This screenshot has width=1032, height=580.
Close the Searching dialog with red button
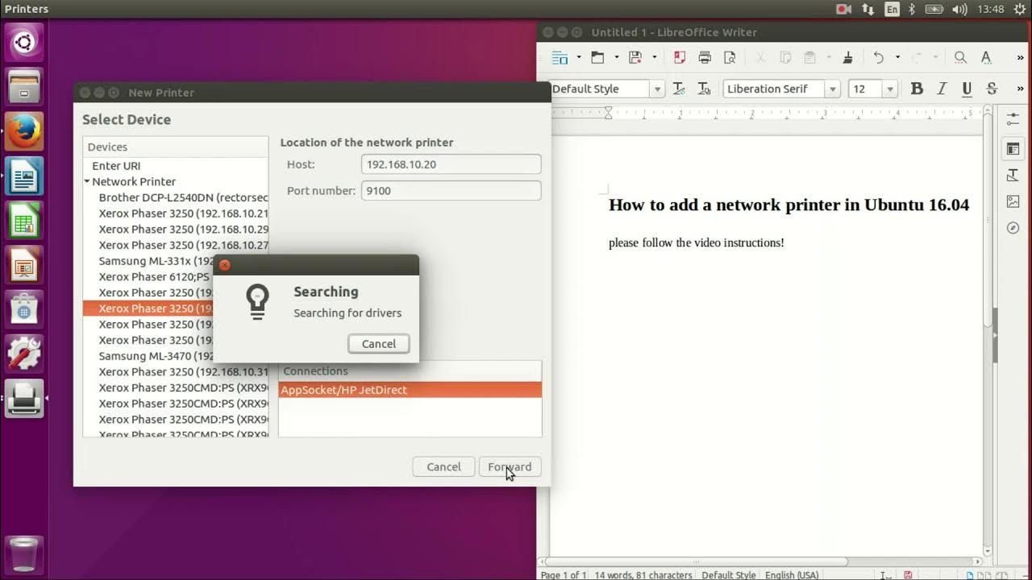[x=225, y=265]
